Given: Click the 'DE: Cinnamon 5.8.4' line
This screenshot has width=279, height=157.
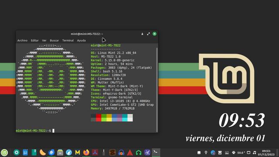Looking at the screenshot, I should (106, 79).
